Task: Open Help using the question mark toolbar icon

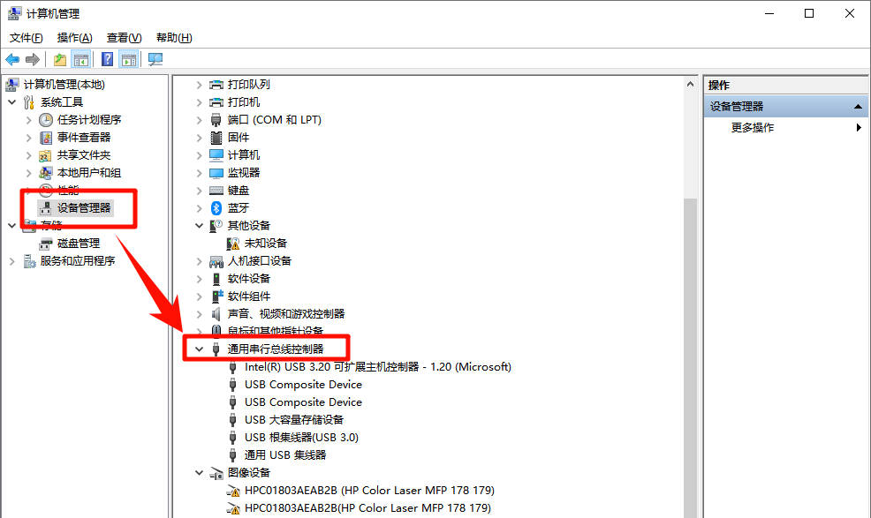Action: pos(107,59)
